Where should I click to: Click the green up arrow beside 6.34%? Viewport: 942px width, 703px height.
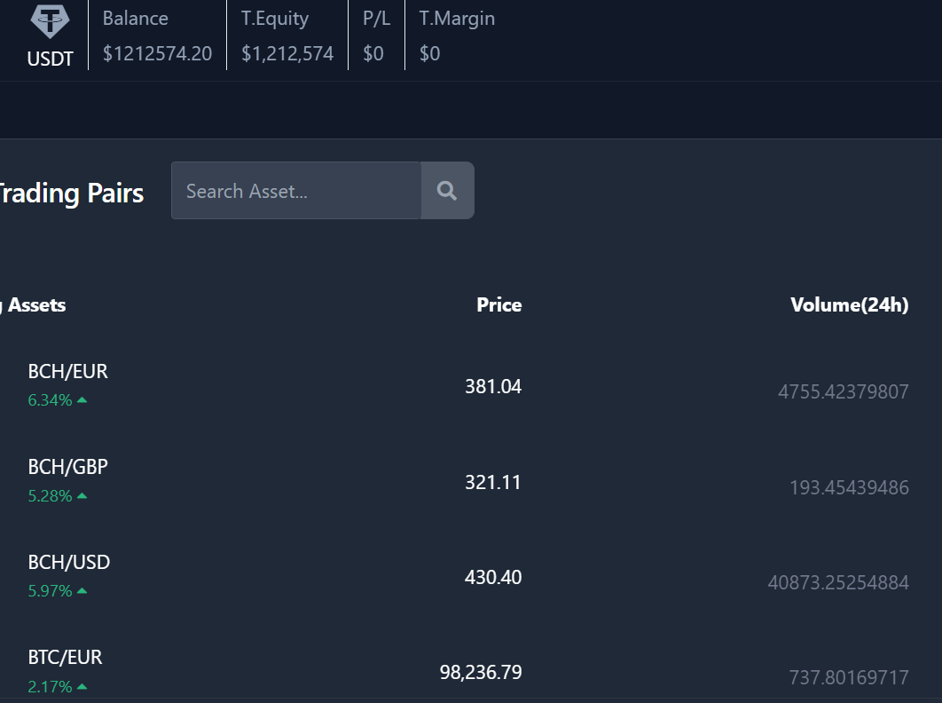[x=82, y=400]
